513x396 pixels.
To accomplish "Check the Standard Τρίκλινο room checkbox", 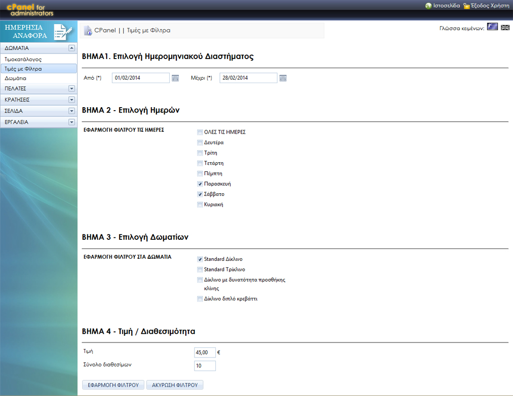I will [200, 269].
